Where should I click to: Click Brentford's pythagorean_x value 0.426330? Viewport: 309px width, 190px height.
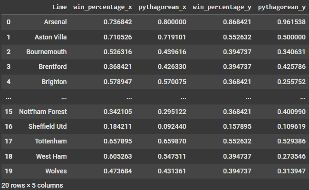tap(172, 66)
